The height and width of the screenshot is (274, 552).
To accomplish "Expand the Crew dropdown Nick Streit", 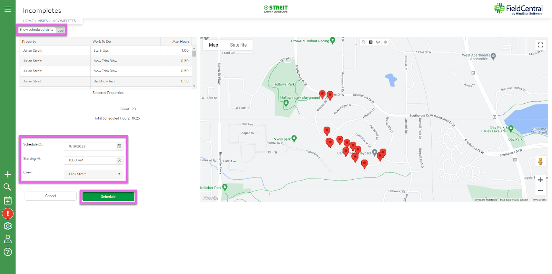I will [x=93, y=174].
